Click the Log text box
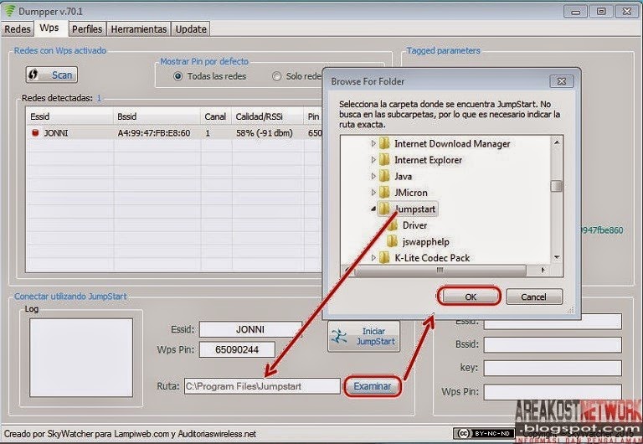The image size is (643, 444). [81, 358]
